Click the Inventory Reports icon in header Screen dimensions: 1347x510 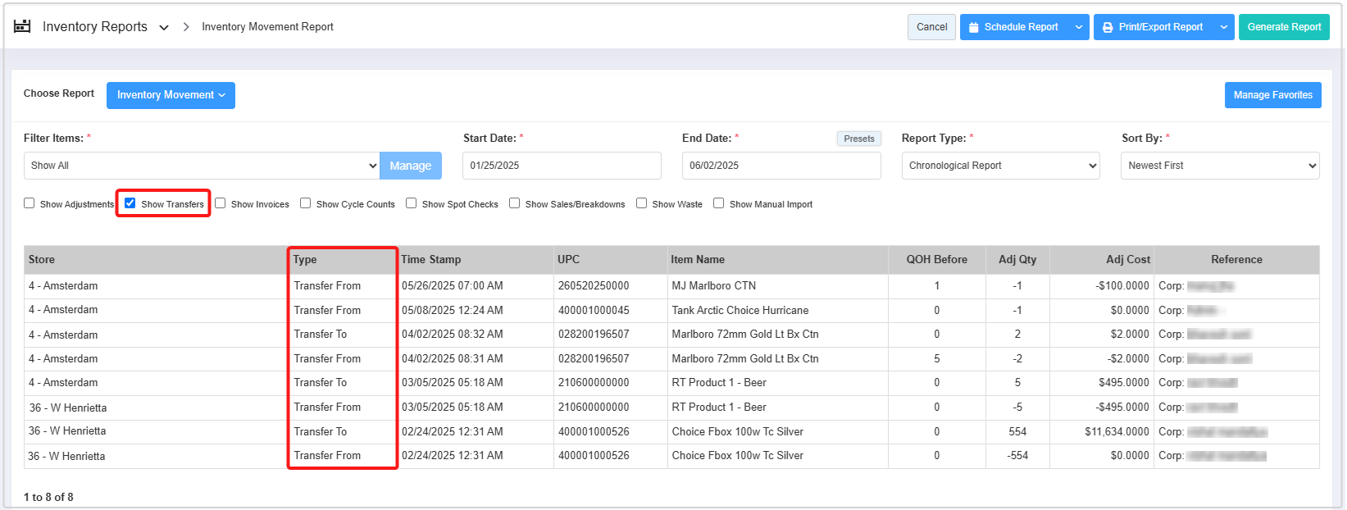point(22,26)
